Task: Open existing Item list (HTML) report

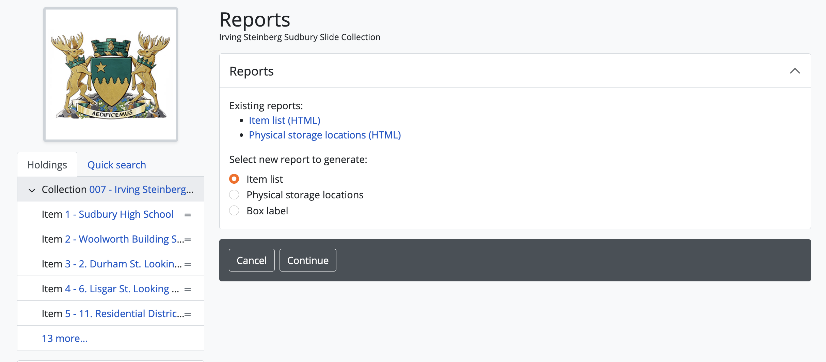Action: click(x=284, y=120)
